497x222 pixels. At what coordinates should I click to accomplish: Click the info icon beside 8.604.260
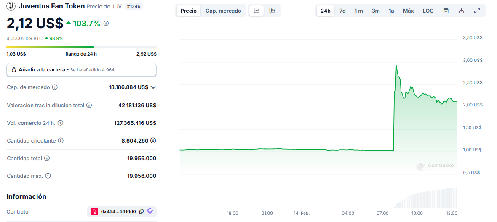click(153, 140)
